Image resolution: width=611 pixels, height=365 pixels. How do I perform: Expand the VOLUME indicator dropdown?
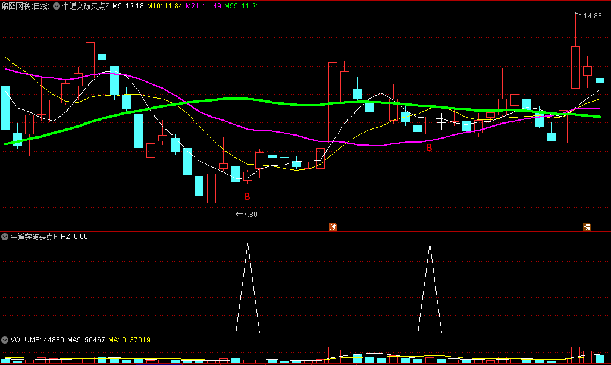point(5,339)
